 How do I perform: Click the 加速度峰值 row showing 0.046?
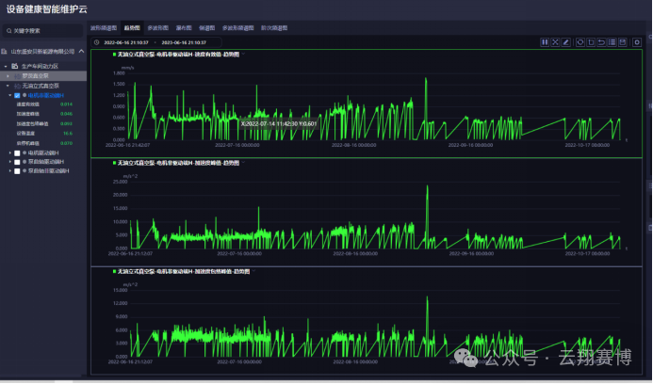pyautogui.click(x=44, y=114)
